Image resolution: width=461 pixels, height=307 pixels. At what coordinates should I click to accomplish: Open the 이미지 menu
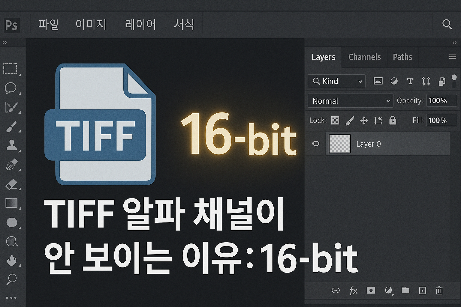[x=91, y=24]
